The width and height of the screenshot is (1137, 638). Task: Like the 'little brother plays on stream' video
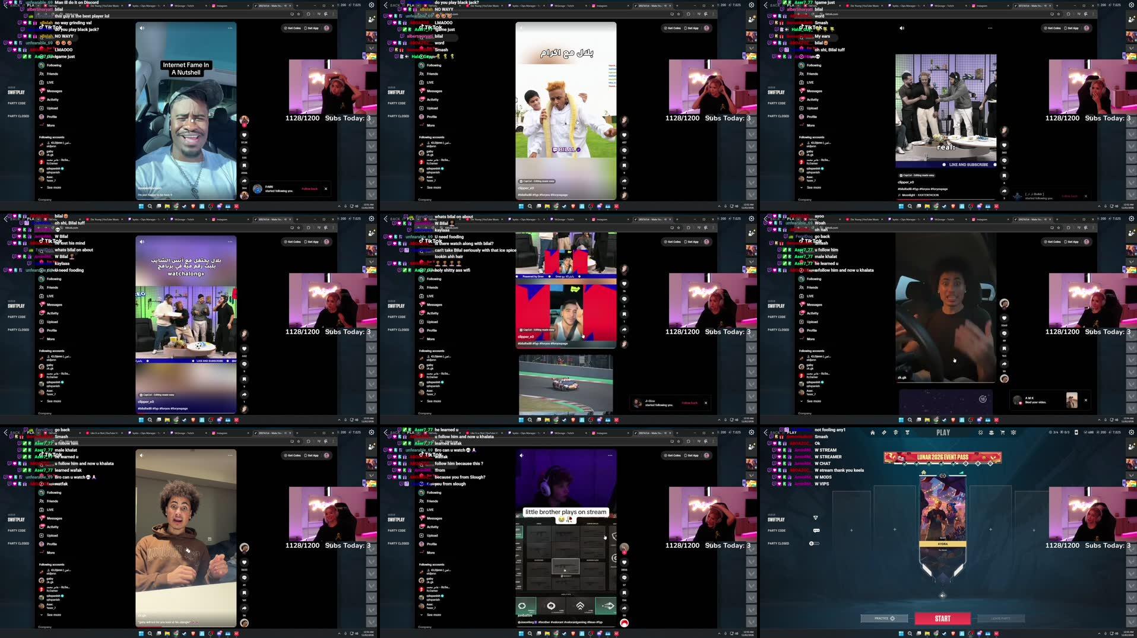pos(624,562)
